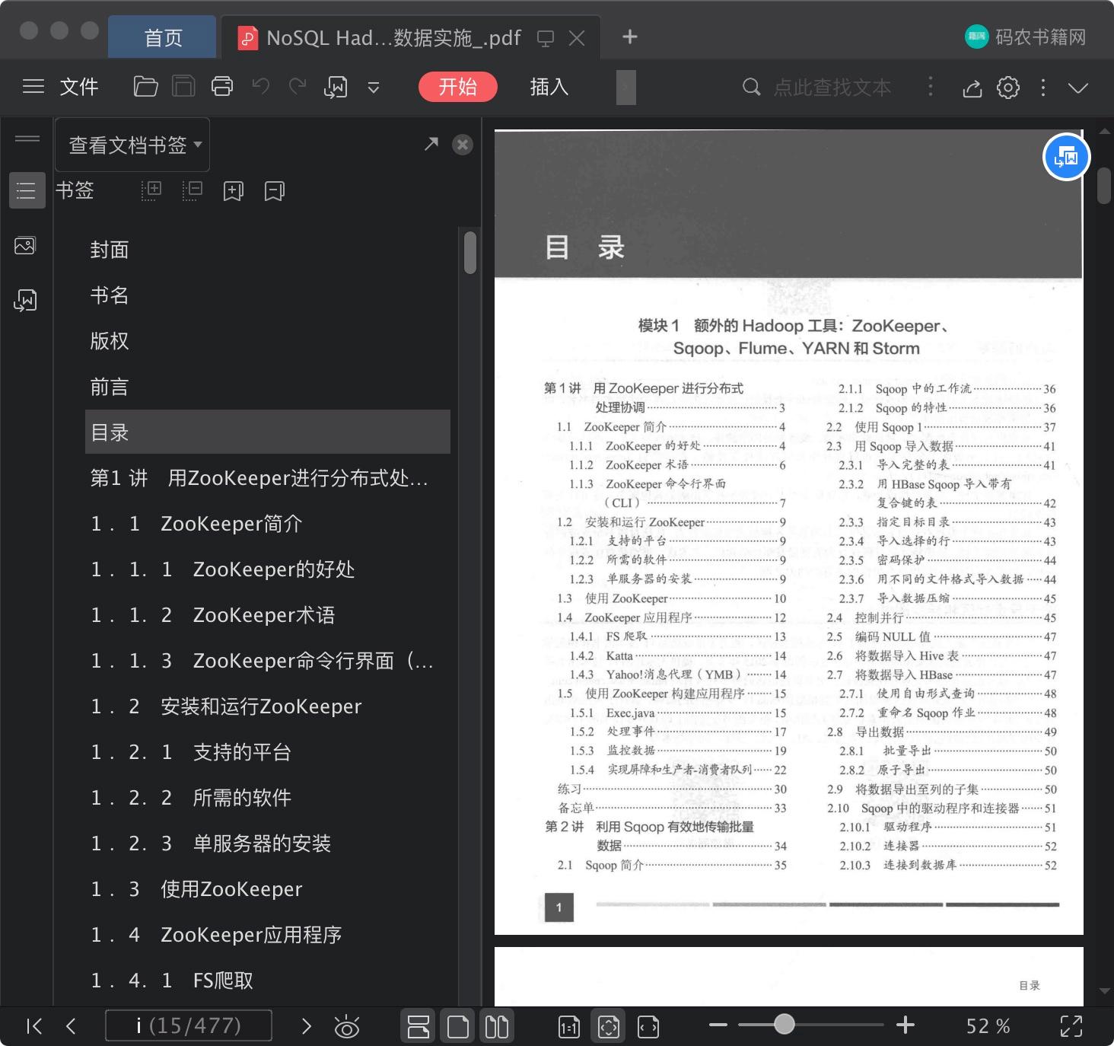Image resolution: width=1114 pixels, height=1046 pixels.
Task: Click the floating blue convert button
Action: [x=1066, y=157]
